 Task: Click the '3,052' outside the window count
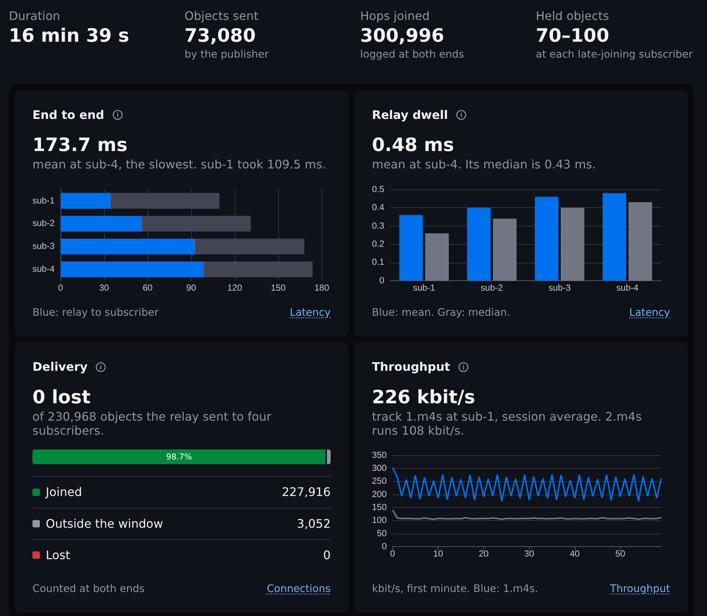314,524
